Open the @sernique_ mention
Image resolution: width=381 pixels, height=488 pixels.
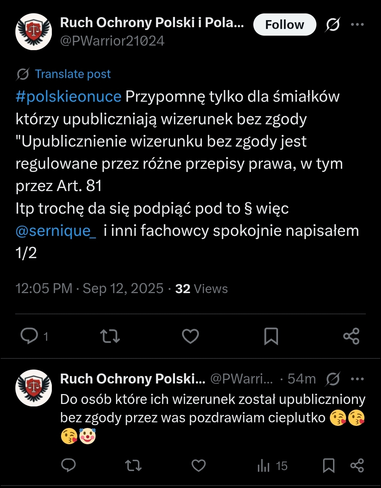pos(56,231)
